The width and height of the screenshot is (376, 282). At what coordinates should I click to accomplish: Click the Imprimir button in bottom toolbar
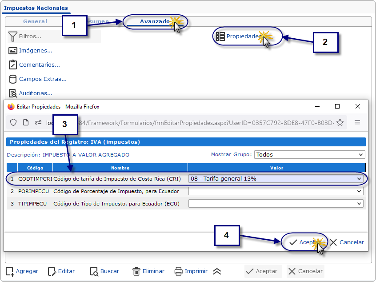(191, 271)
